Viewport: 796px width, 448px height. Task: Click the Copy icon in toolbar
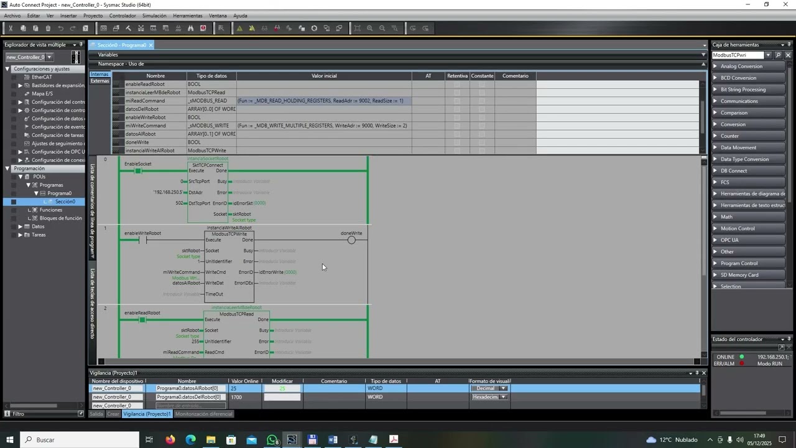click(x=23, y=28)
